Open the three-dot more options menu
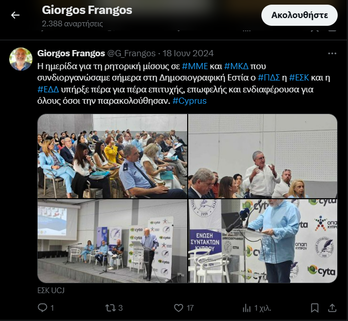This screenshot has width=348, height=321. [332, 54]
